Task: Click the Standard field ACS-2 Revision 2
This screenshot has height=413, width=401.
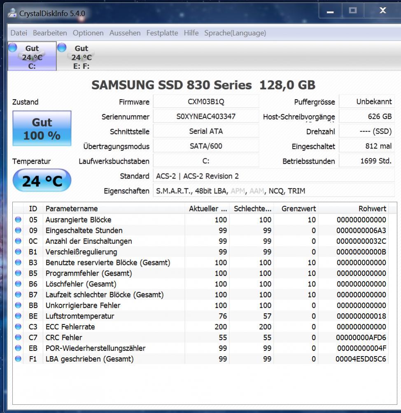Action: coord(274,176)
